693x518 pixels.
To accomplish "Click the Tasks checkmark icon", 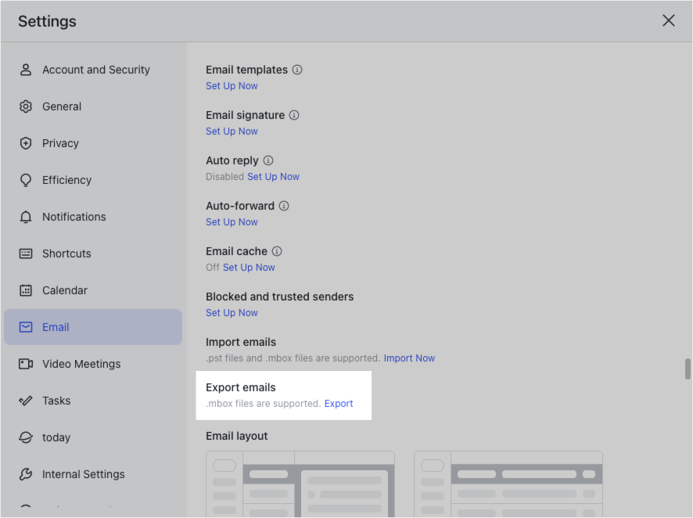I will click(x=27, y=400).
